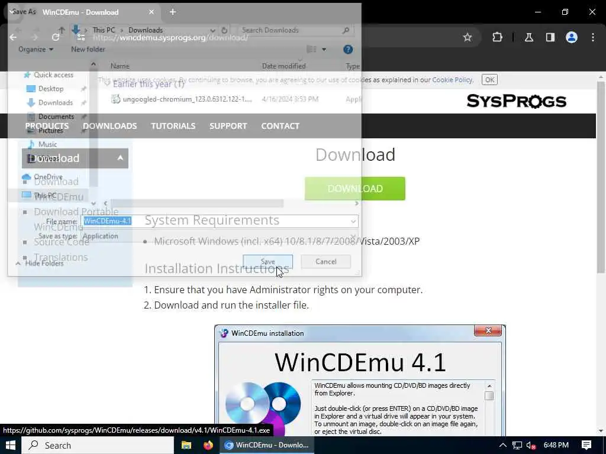Open the Organize dropdown menu

pos(36,50)
